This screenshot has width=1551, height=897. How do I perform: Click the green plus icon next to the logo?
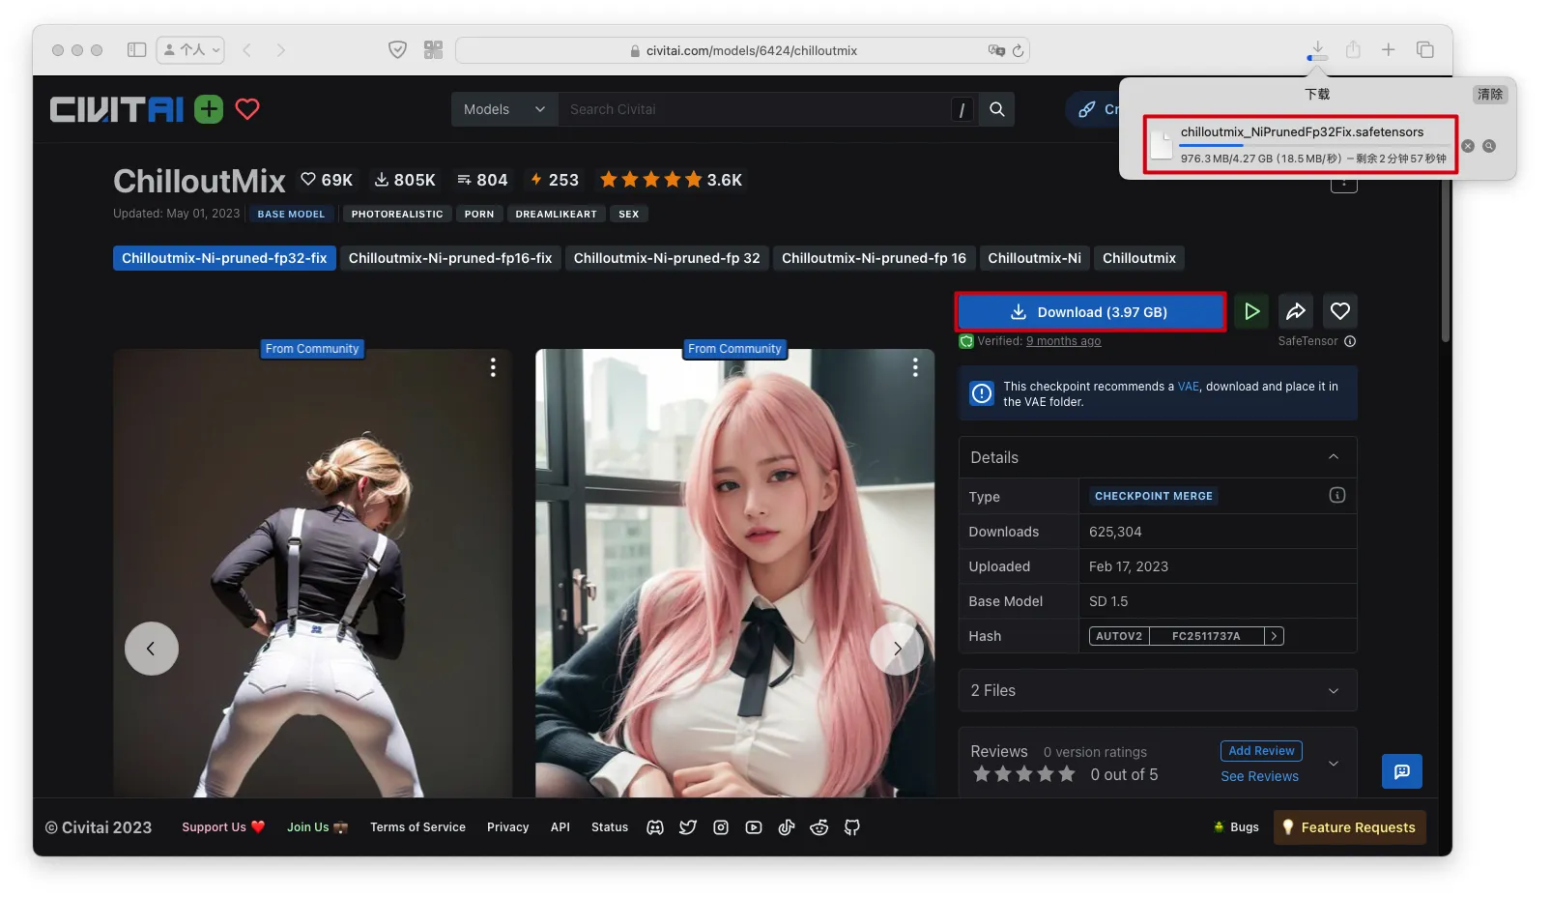click(x=209, y=109)
